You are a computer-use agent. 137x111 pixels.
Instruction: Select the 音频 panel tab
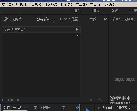tap(93, 19)
